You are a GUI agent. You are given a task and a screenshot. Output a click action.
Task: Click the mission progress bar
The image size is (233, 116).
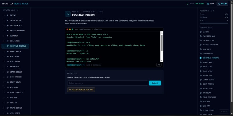[x=214, y=23]
